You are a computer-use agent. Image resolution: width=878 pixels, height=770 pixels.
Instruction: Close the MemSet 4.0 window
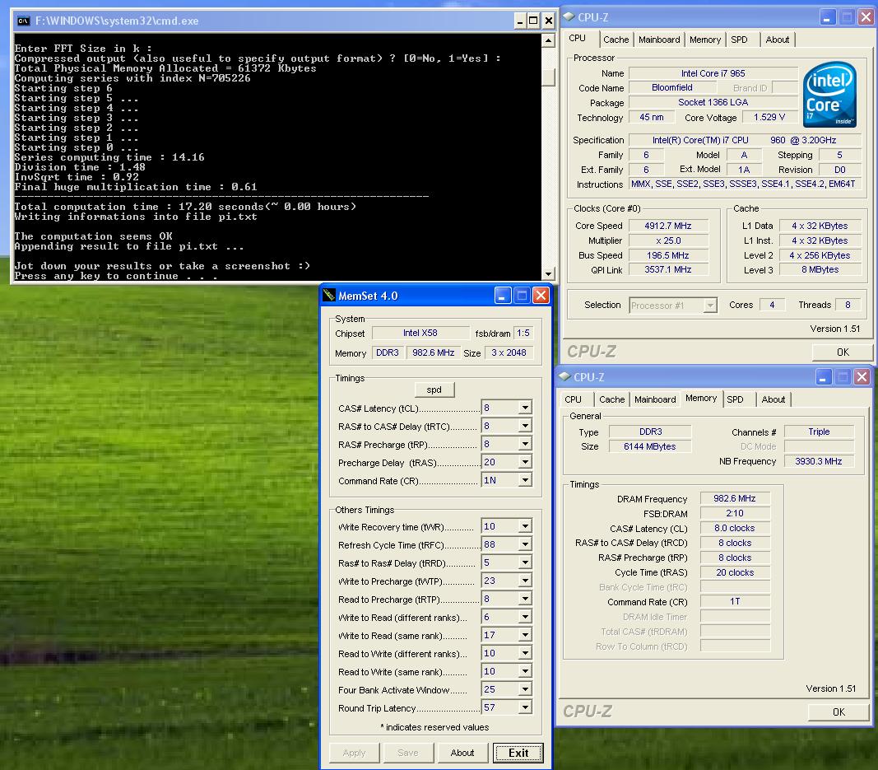point(541,296)
